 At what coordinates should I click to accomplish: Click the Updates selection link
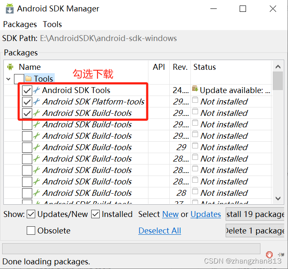click(206, 214)
